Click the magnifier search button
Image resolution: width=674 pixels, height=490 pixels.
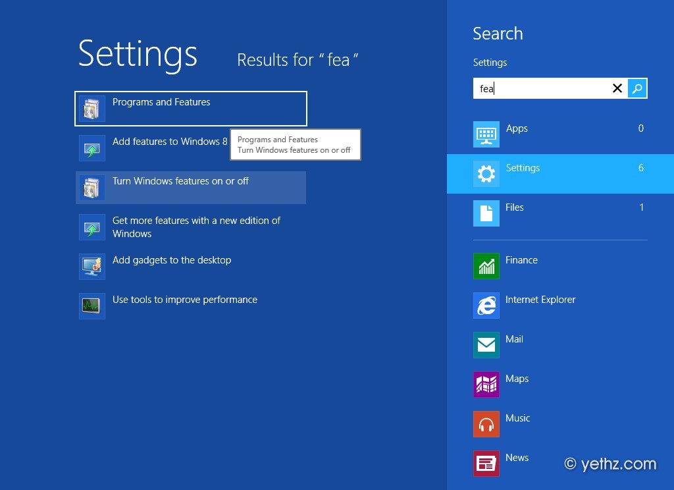(x=637, y=88)
